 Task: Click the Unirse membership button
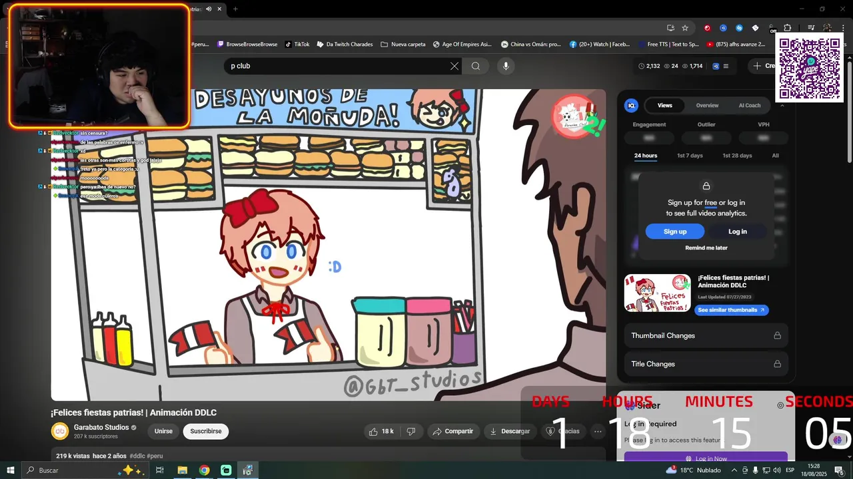[x=163, y=431]
